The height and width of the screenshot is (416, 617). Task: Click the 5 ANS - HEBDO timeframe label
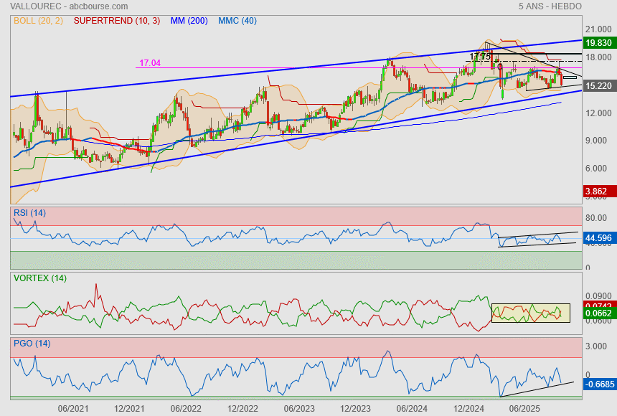coord(550,6)
